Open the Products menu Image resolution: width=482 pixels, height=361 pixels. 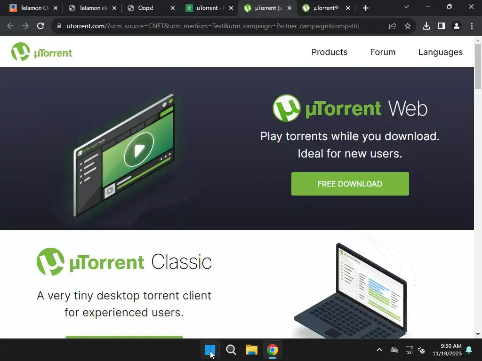coord(329,52)
